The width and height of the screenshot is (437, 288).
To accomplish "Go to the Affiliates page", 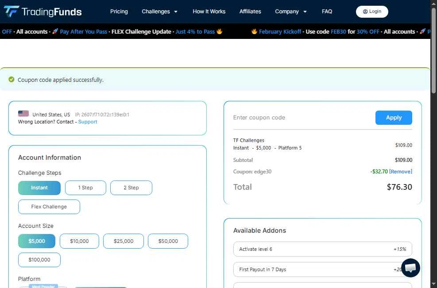I will tap(250, 12).
